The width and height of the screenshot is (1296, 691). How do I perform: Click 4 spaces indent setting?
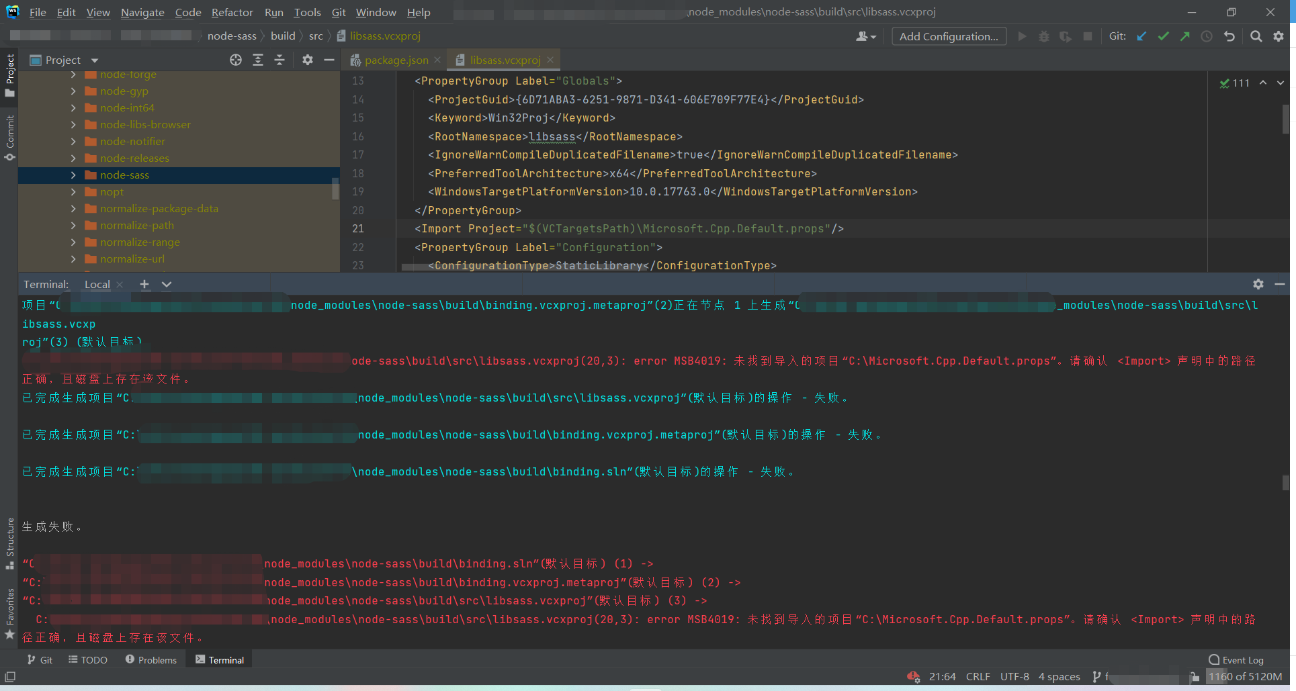(1060, 676)
